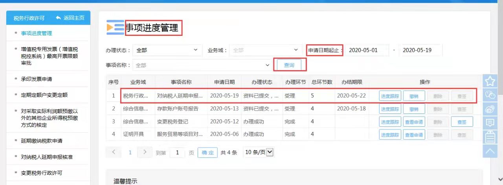Screen dimensions: 503x185
Task: Go to next page arrow
Action: (145, 152)
